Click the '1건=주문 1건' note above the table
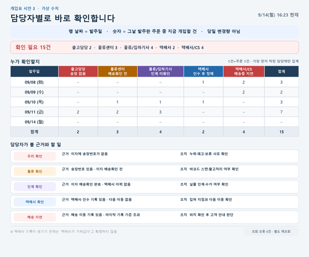309x257 pixels. (239, 61)
